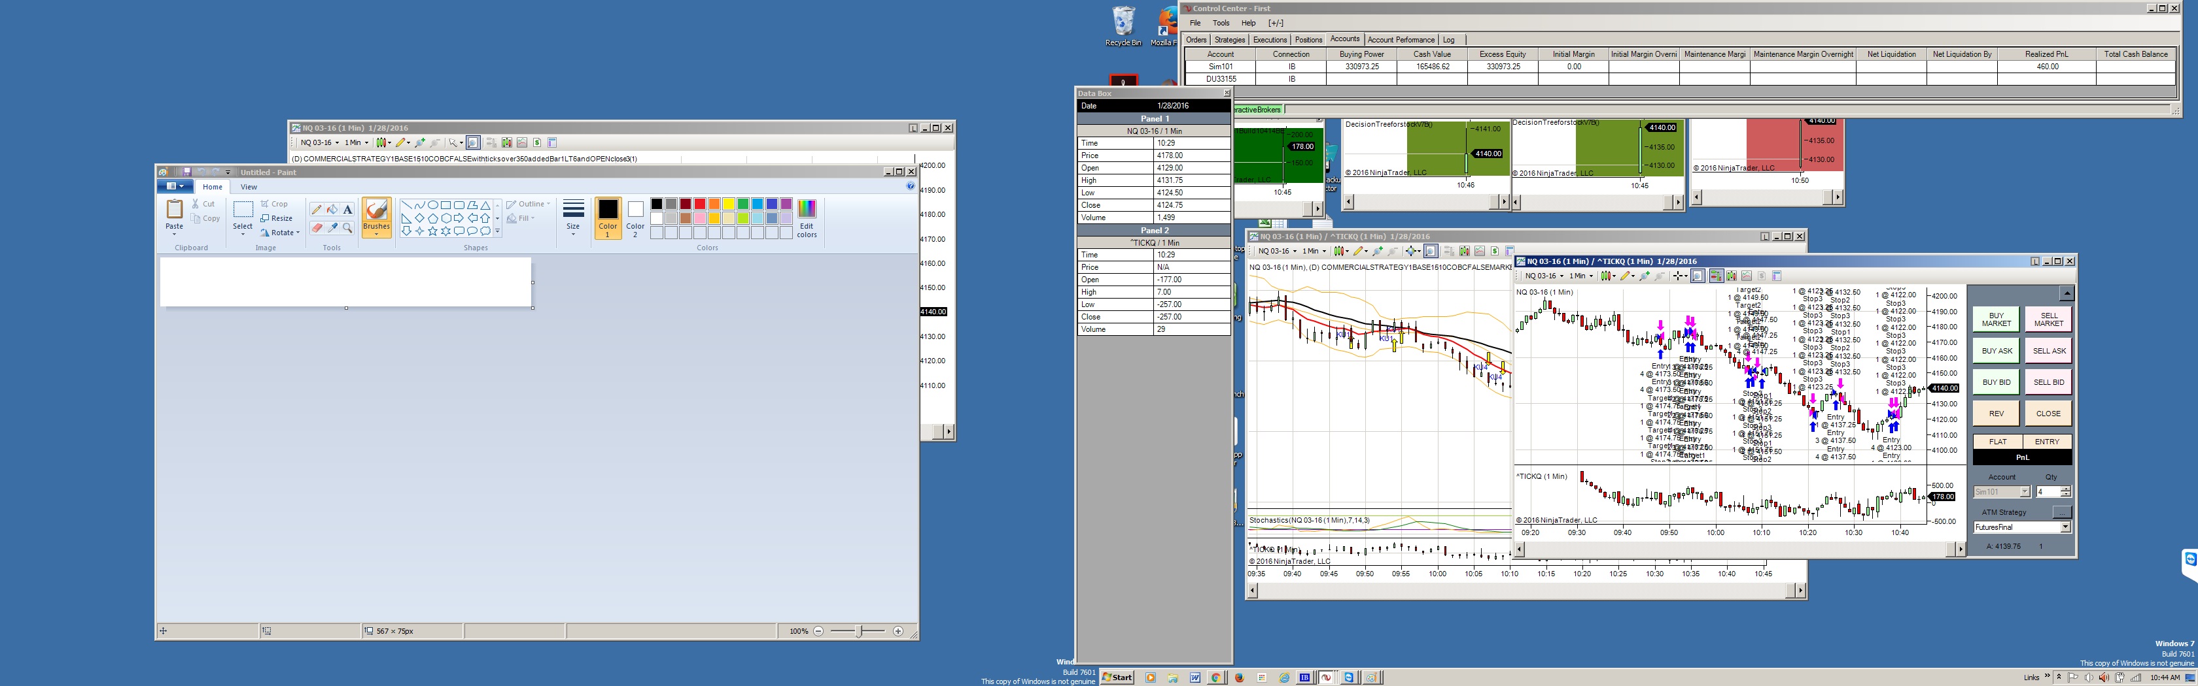Open the Tools menu in Control Center
The width and height of the screenshot is (2198, 686).
1221,23
